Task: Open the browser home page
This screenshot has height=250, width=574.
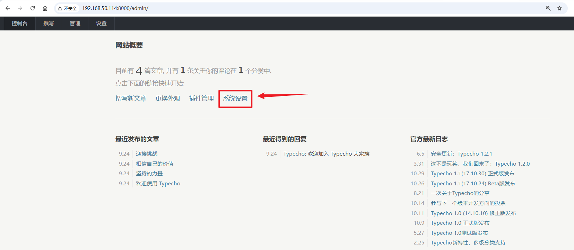Action: 45,8
